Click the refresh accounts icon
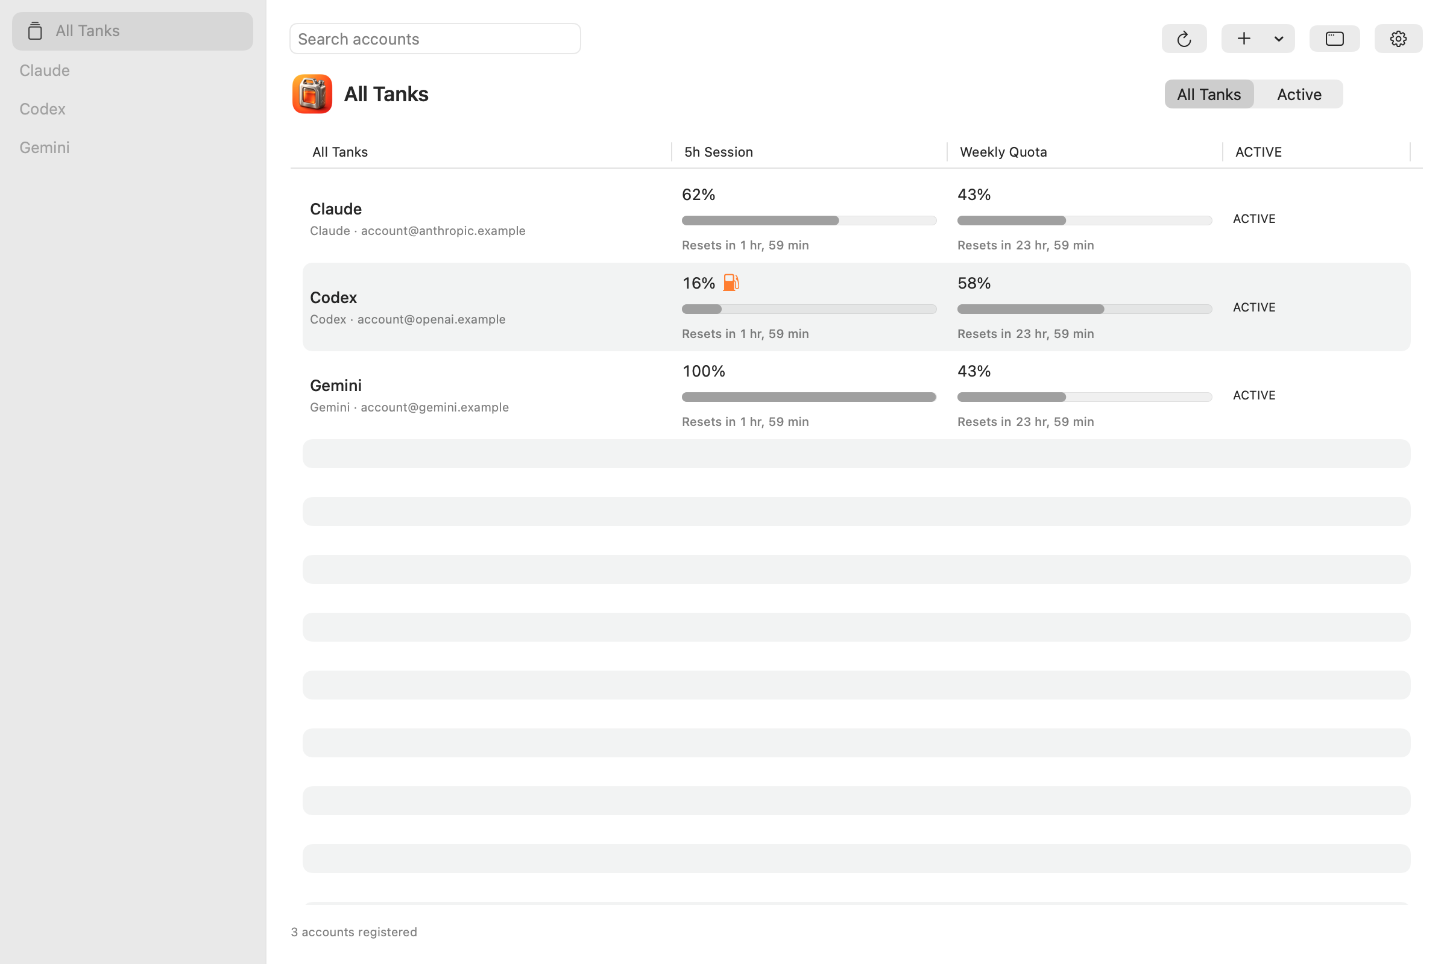Viewport: 1447px width, 964px height. [x=1184, y=39]
